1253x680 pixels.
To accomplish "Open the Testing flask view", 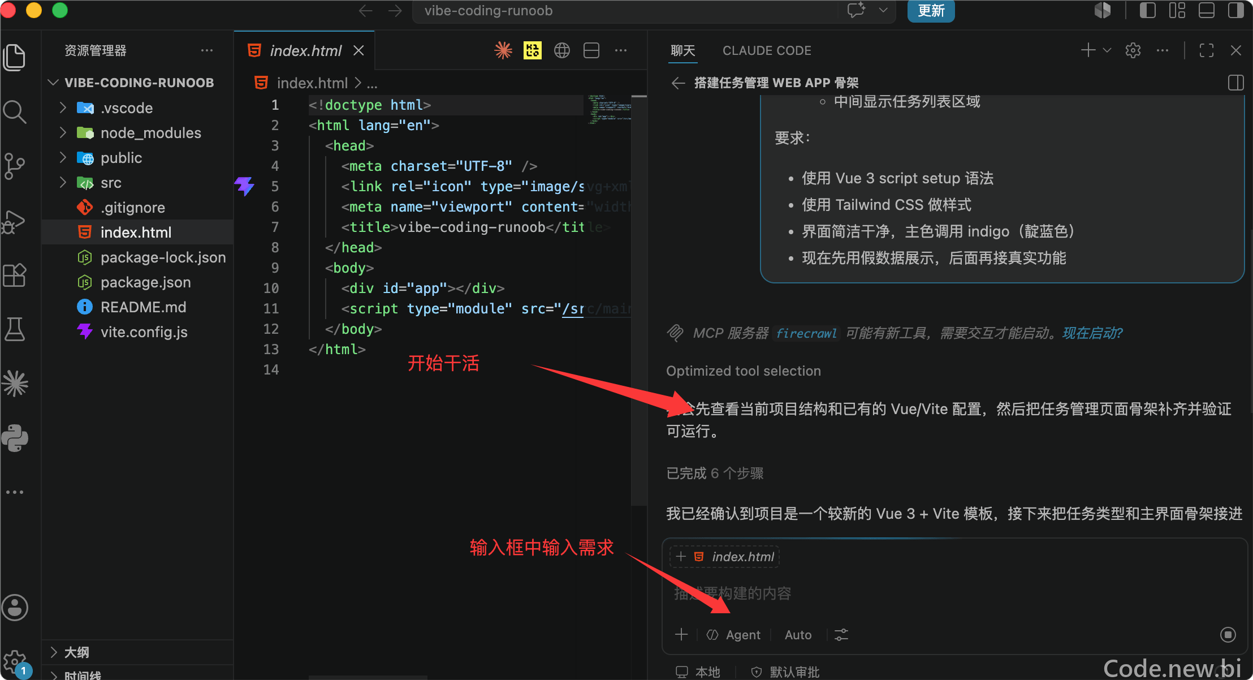I will (x=15, y=329).
